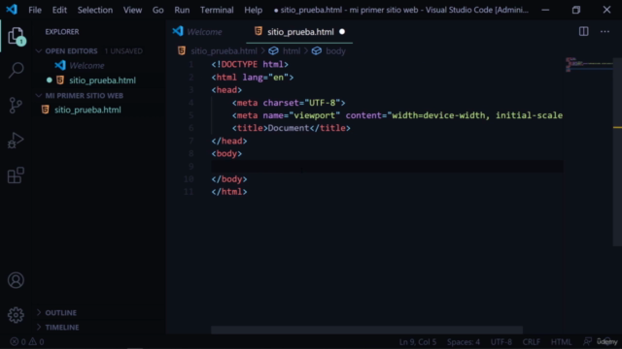The height and width of the screenshot is (349, 622).
Task: Open Run and Debug view icon
Action: point(16,141)
